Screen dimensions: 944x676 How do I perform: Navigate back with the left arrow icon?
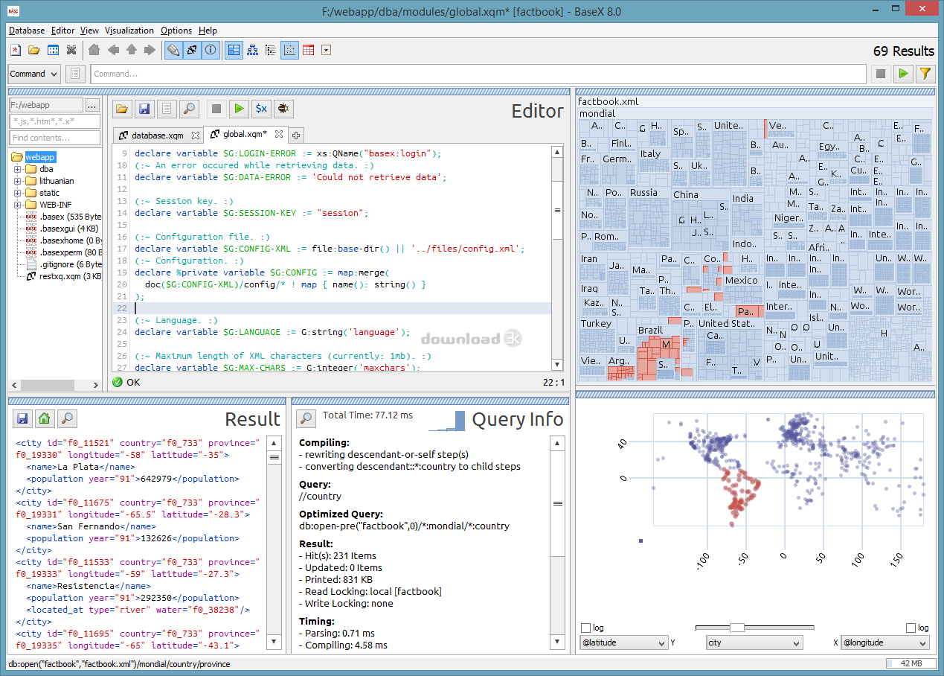pyautogui.click(x=113, y=51)
